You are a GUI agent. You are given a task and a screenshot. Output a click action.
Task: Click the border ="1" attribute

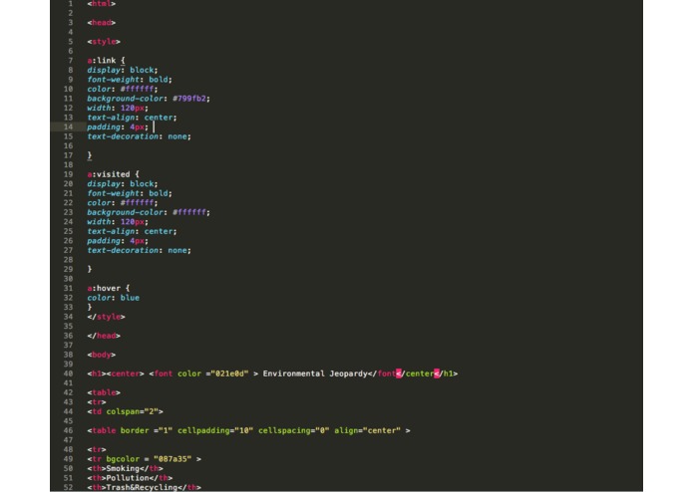[x=147, y=430]
